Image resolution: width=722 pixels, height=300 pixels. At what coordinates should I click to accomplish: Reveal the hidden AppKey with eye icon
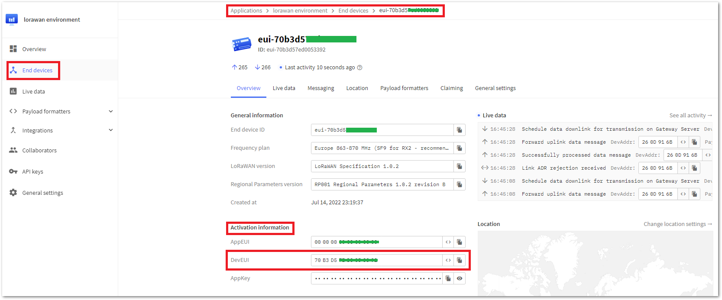coord(460,278)
